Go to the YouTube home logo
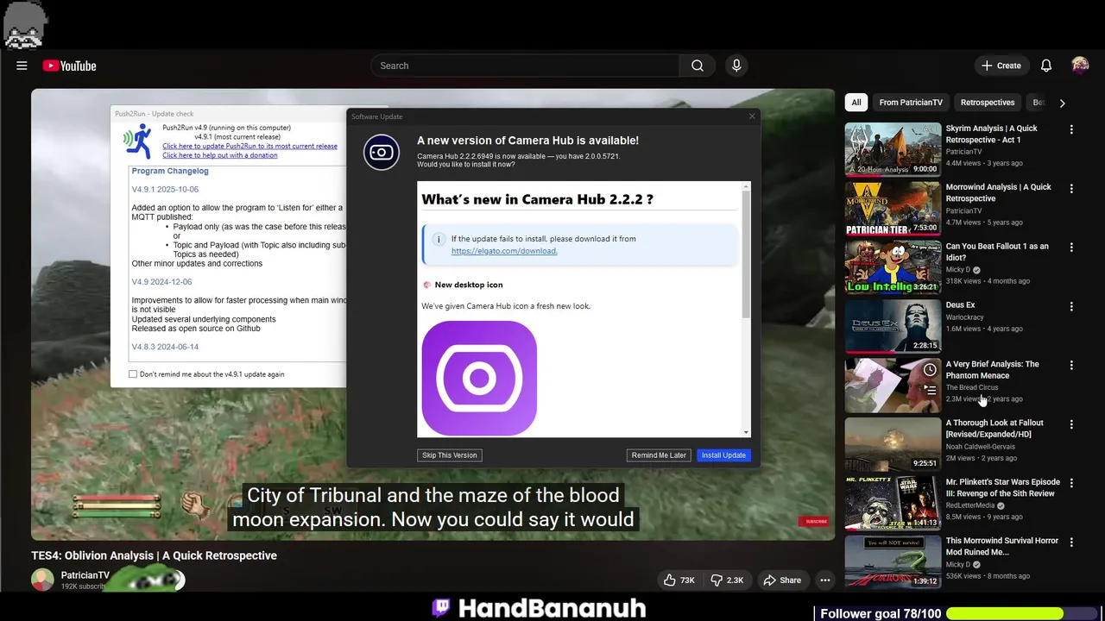1105x621 pixels. (69, 66)
